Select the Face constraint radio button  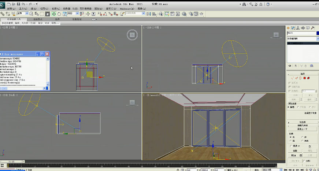point(290,140)
